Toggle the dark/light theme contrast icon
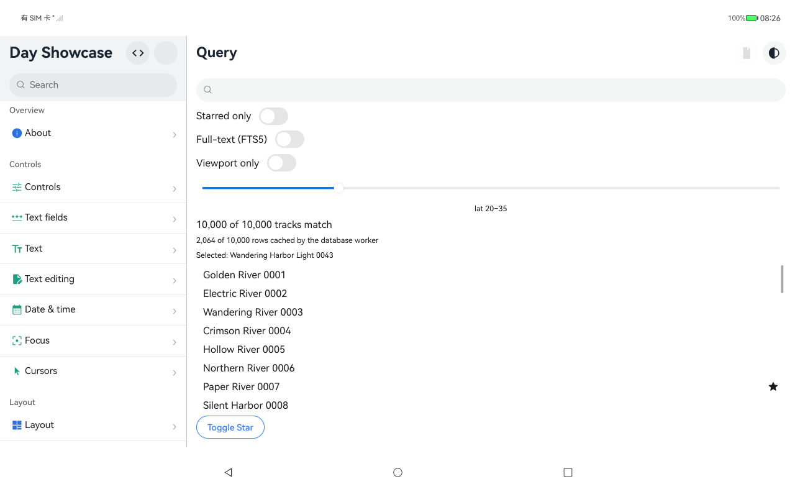 coord(774,53)
